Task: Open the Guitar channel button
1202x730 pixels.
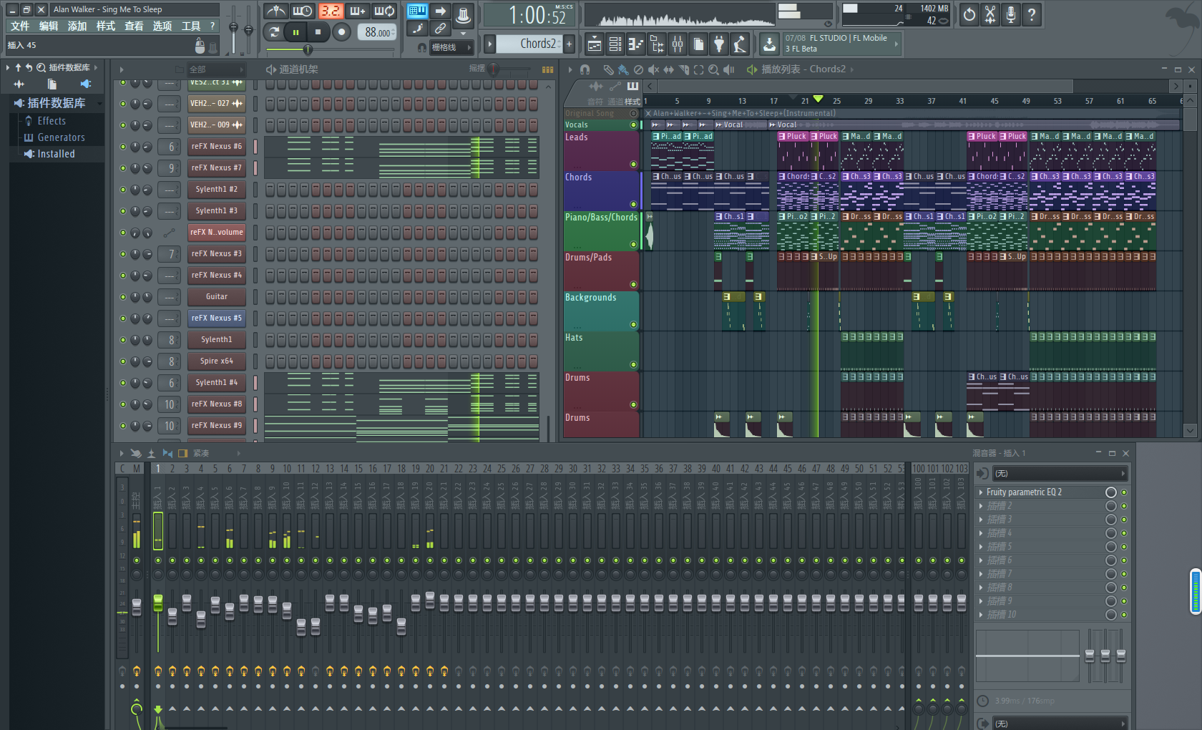Action: click(x=216, y=297)
